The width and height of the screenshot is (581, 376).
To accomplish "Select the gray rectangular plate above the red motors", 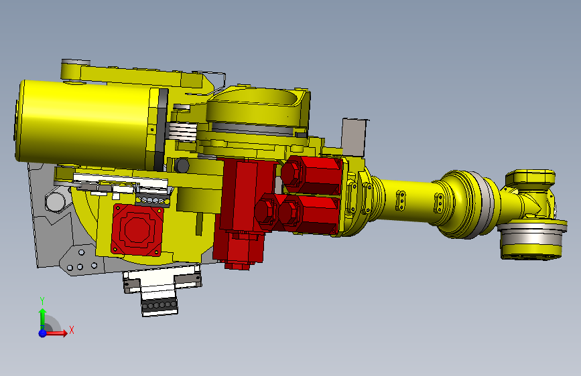I will (353, 137).
